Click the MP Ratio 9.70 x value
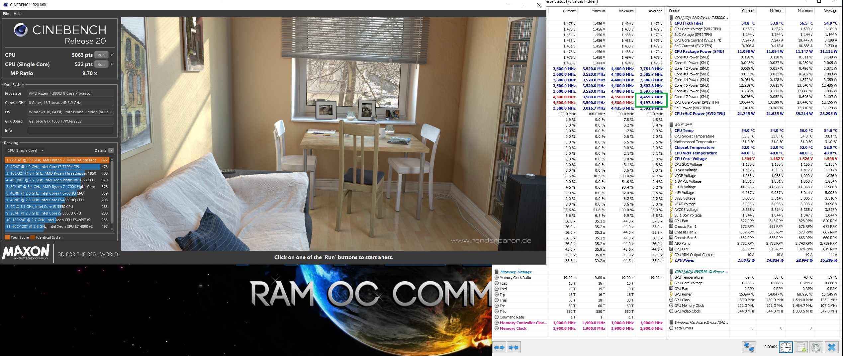This screenshot has width=843, height=356. (x=90, y=73)
